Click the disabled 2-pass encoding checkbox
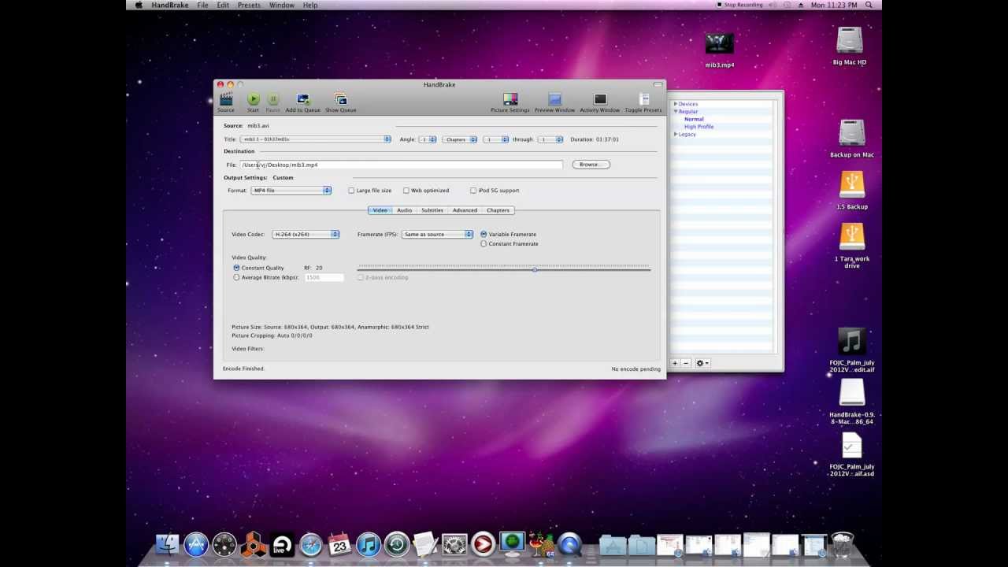The image size is (1008, 567). (361, 277)
